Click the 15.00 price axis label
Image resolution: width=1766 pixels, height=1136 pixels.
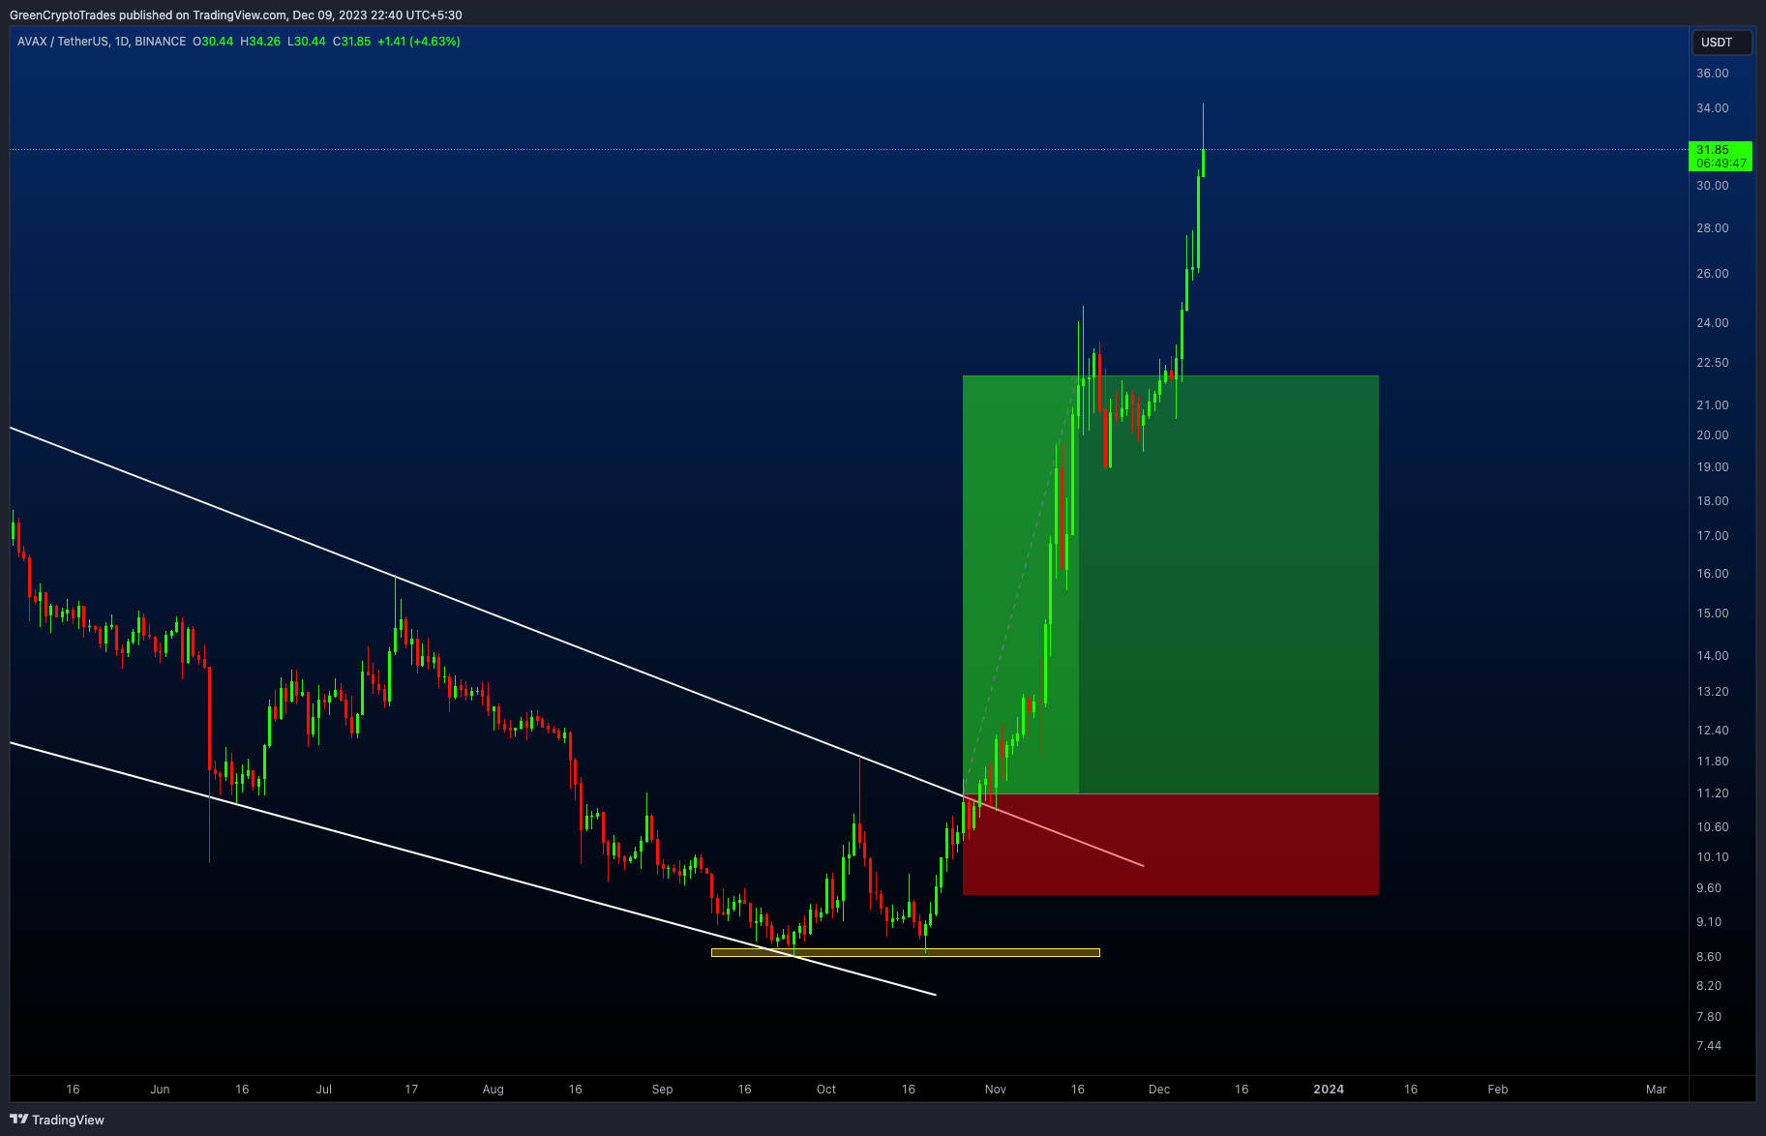pos(1712,613)
